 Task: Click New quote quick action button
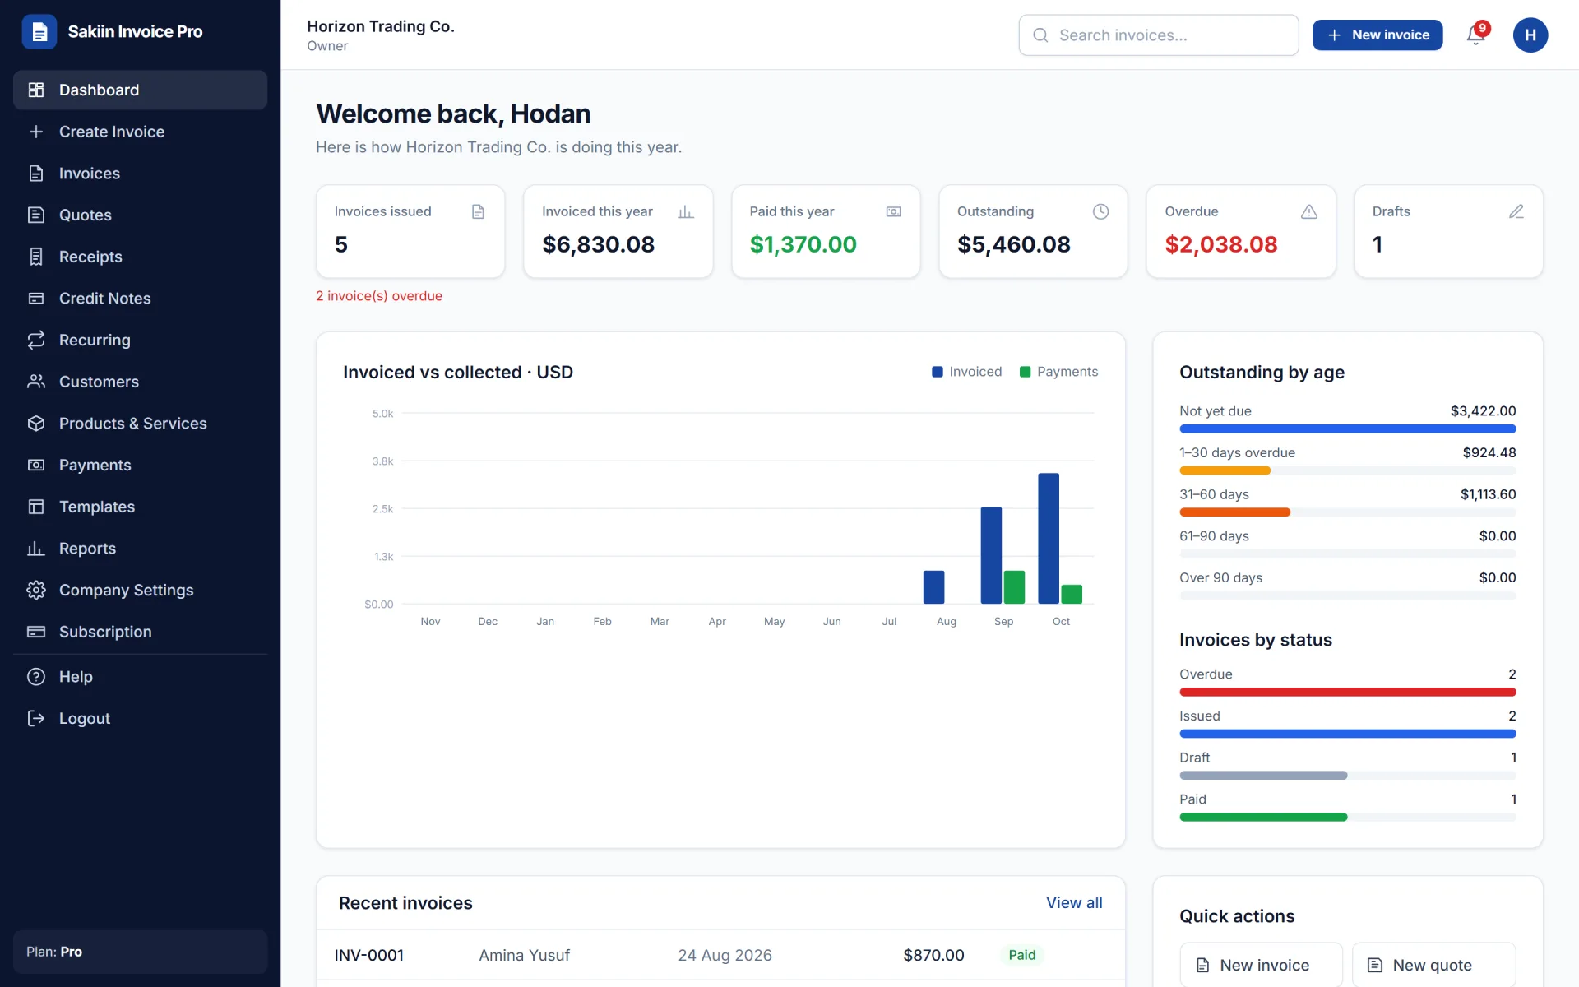(x=1433, y=965)
